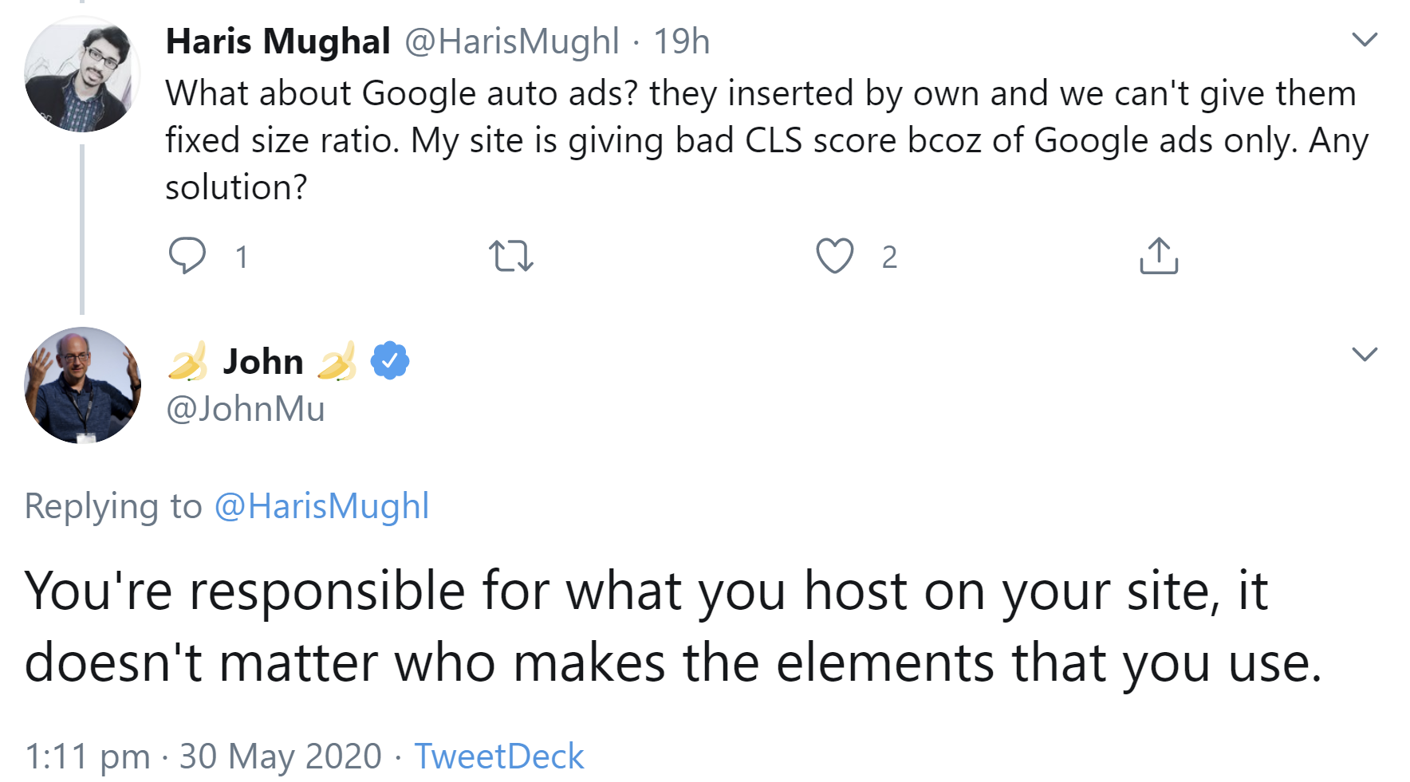Image resolution: width=1410 pixels, height=782 pixels.
Task: Like Haris Mughal's tweet
Action: (x=834, y=256)
